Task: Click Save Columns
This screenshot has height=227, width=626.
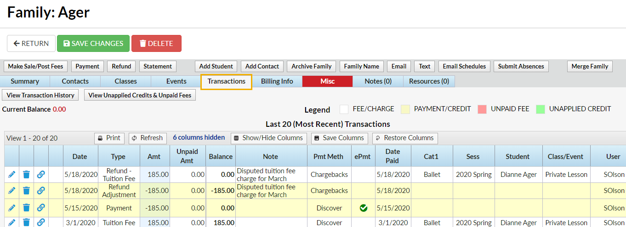Action: coord(340,138)
